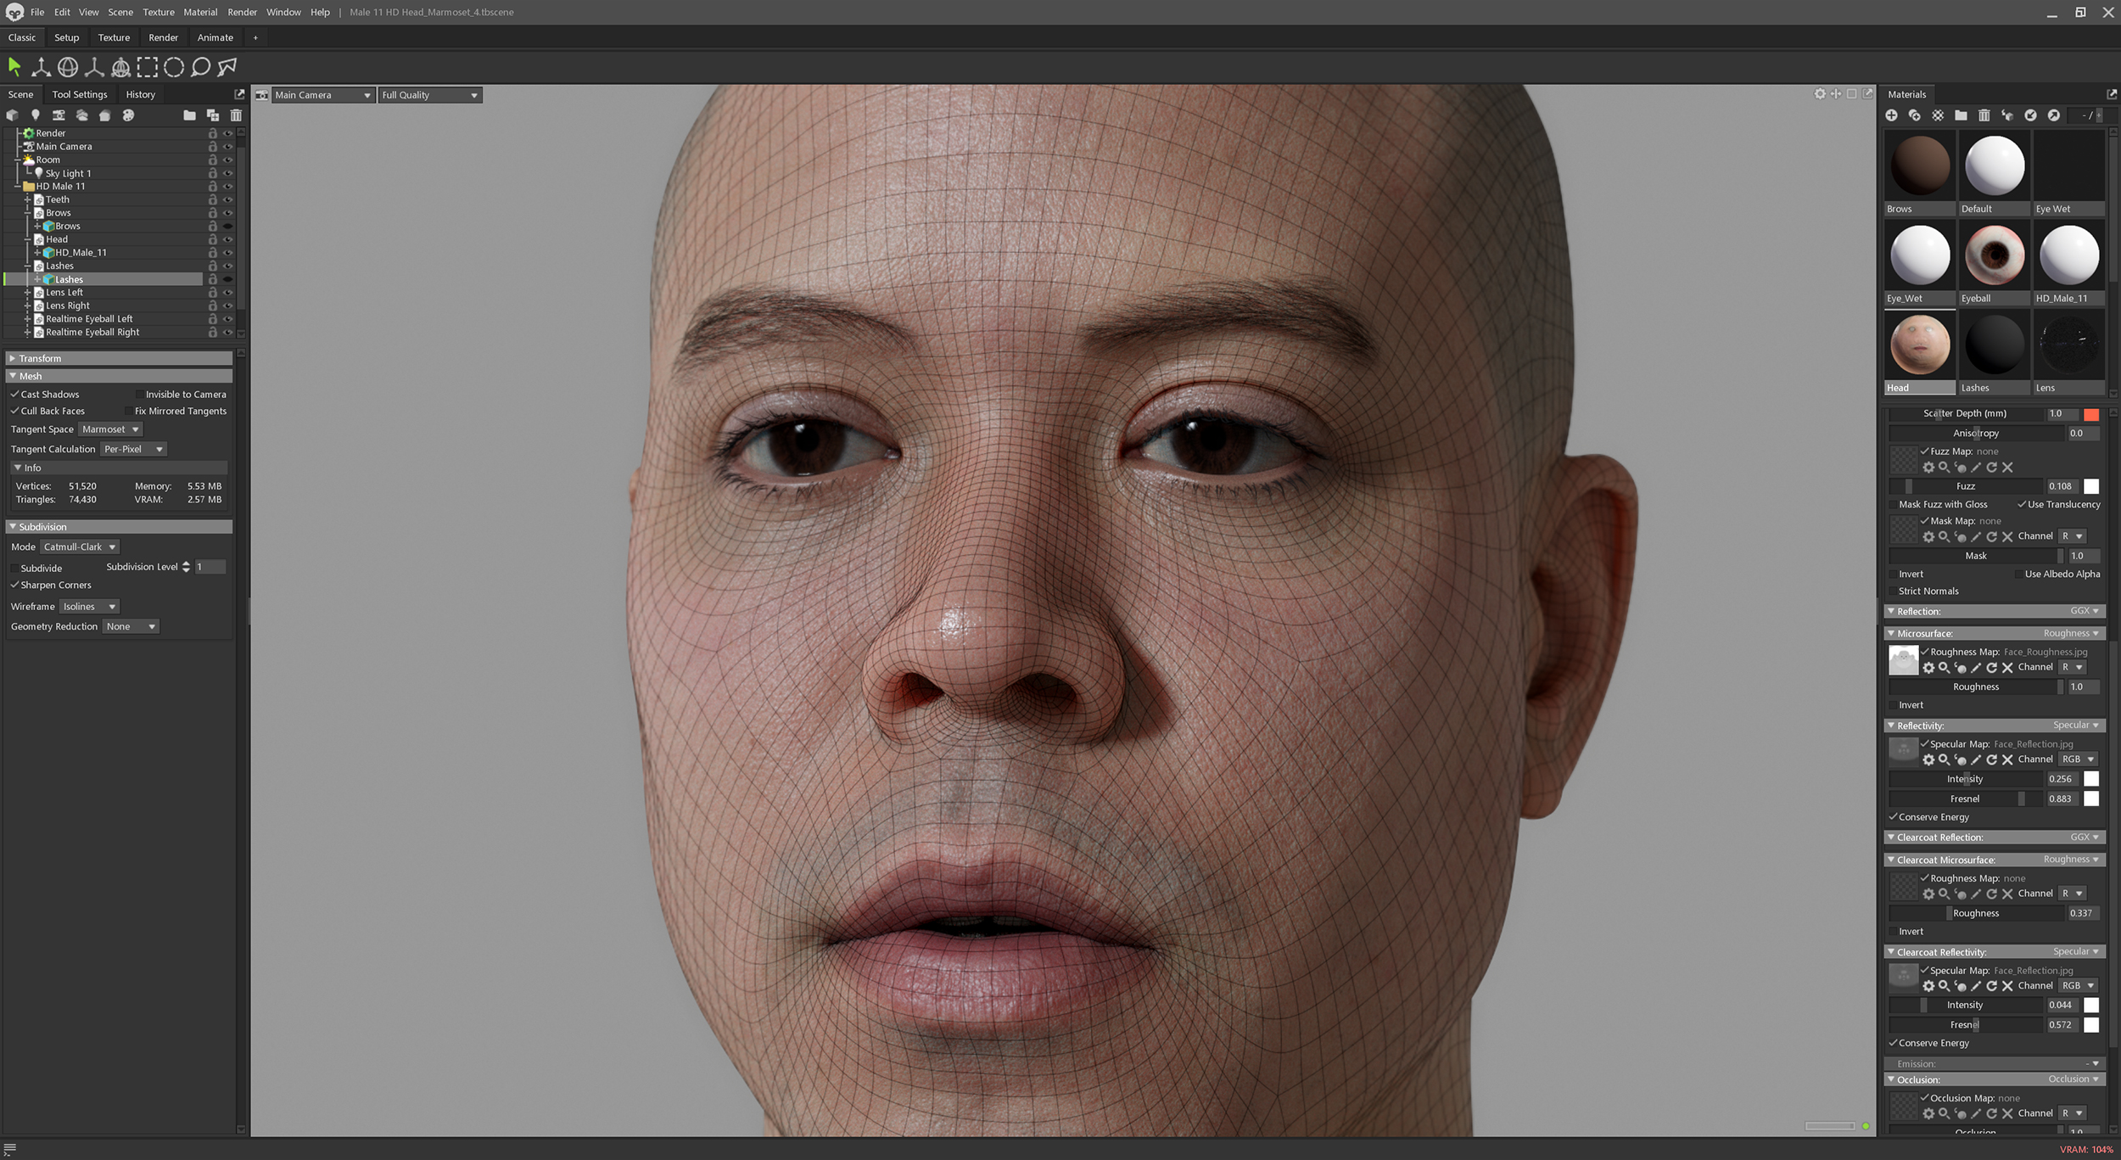Activate the lasso selection tool
Screen dimensions: 2121x1160
(200, 67)
